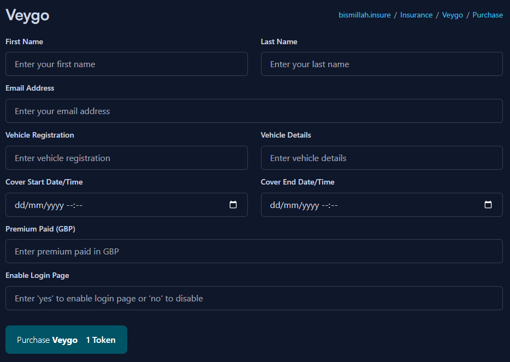
Task: Focus the Premium Paid GBP input field
Action: click(254, 251)
